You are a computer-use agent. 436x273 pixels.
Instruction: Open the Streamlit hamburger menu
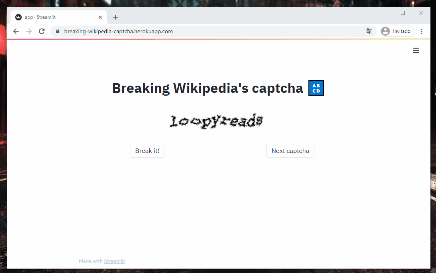(416, 50)
